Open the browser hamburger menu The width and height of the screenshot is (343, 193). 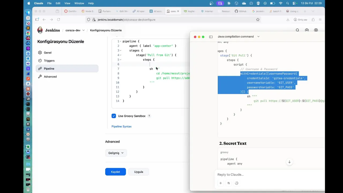[x=320, y=20]
